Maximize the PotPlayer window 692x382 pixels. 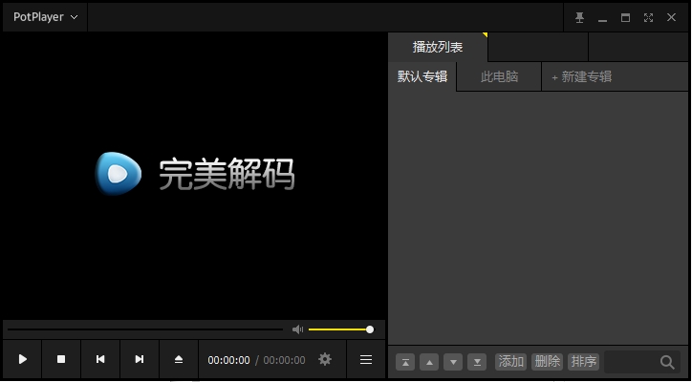point(625,17)
